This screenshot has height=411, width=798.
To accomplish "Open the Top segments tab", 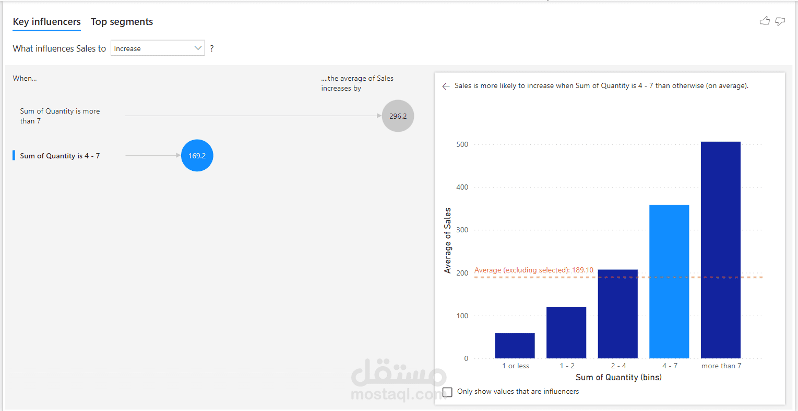I will [122, 22].
